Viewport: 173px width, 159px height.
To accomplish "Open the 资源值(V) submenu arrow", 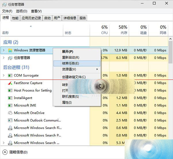I will 97,69.
